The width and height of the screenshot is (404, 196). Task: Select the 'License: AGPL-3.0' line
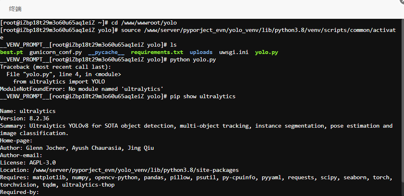click(x=28, y=163)
